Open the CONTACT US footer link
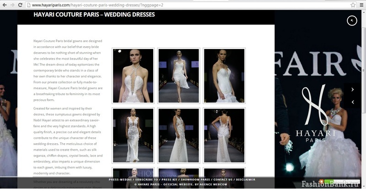This screenshot has width=366, height=195. (223, 179)
